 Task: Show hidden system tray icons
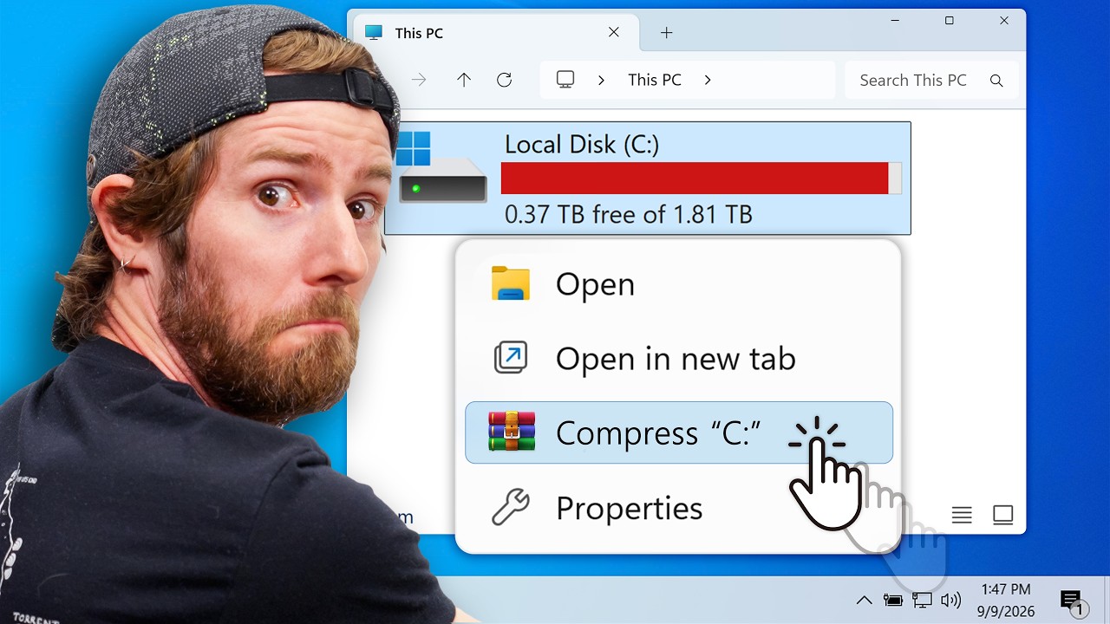[x=865, y=600]
